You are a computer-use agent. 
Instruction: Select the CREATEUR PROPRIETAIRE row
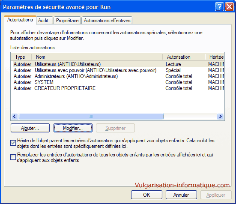[117, 88]
